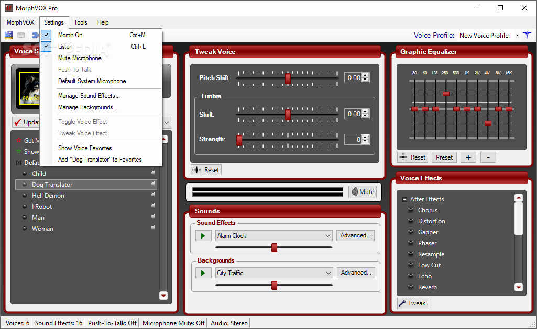Image resolution: width=537 pixels, height=329 pixels.
Task: Click the Pitch Shift slider handle
Action: pyautogui.click(x=288, y=78)
